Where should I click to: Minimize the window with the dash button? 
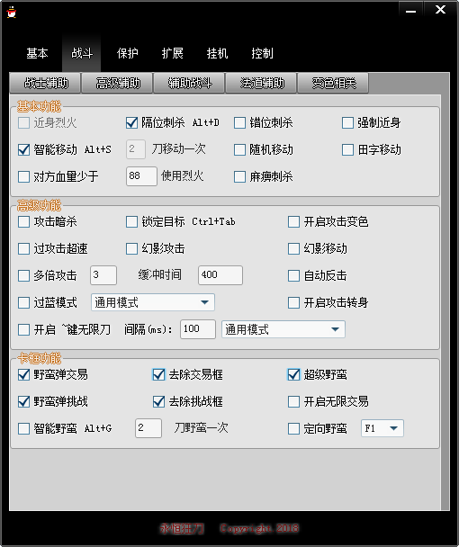410,9
